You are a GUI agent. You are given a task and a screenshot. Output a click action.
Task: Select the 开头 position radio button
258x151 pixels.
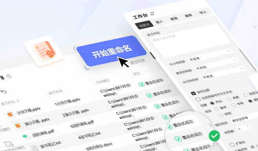coord(212,103)
